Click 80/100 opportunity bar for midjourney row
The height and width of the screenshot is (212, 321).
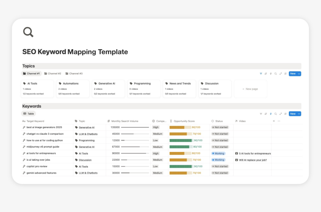[x=181, y=147]
